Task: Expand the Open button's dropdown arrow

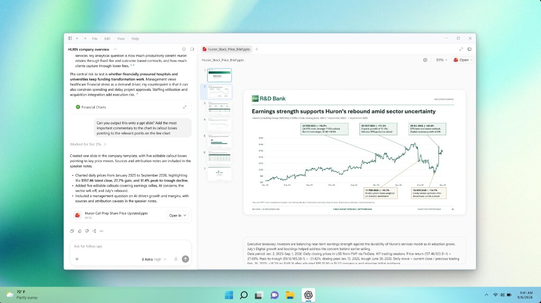Action: [x=472, y=60]
